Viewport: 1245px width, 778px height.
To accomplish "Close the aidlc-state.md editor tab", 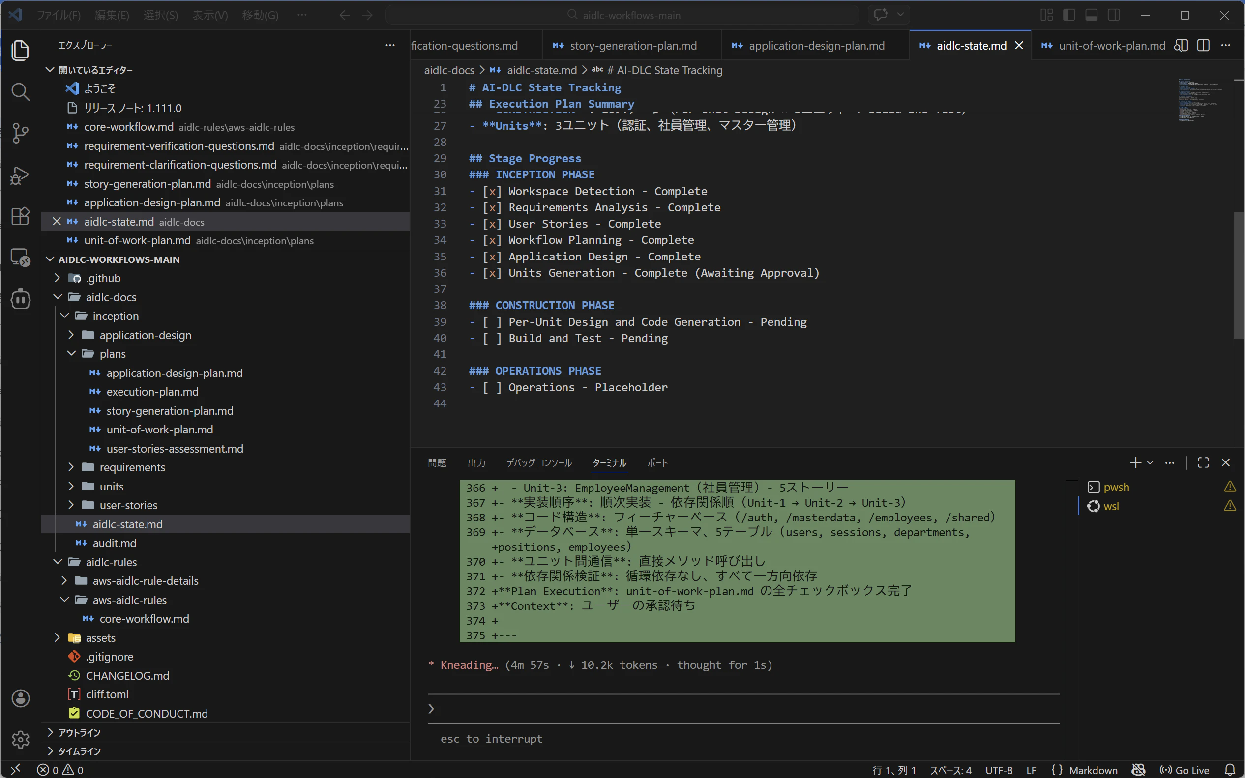I will (1019, 46).
